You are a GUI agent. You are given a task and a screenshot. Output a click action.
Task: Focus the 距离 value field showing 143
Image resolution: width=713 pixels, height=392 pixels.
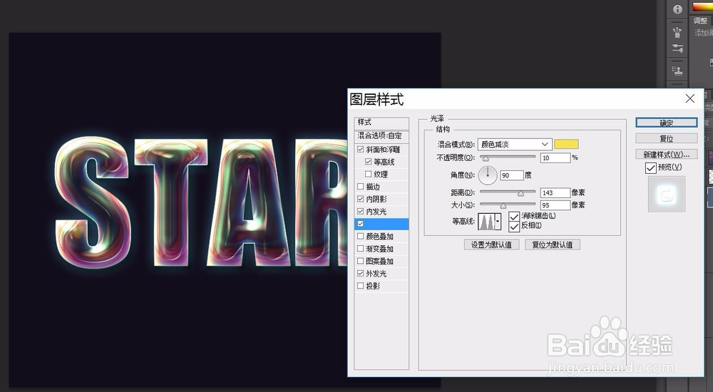tap(555, 192)
